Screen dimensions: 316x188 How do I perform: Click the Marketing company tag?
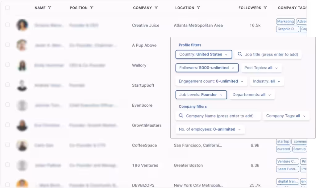tap(285, 22)
